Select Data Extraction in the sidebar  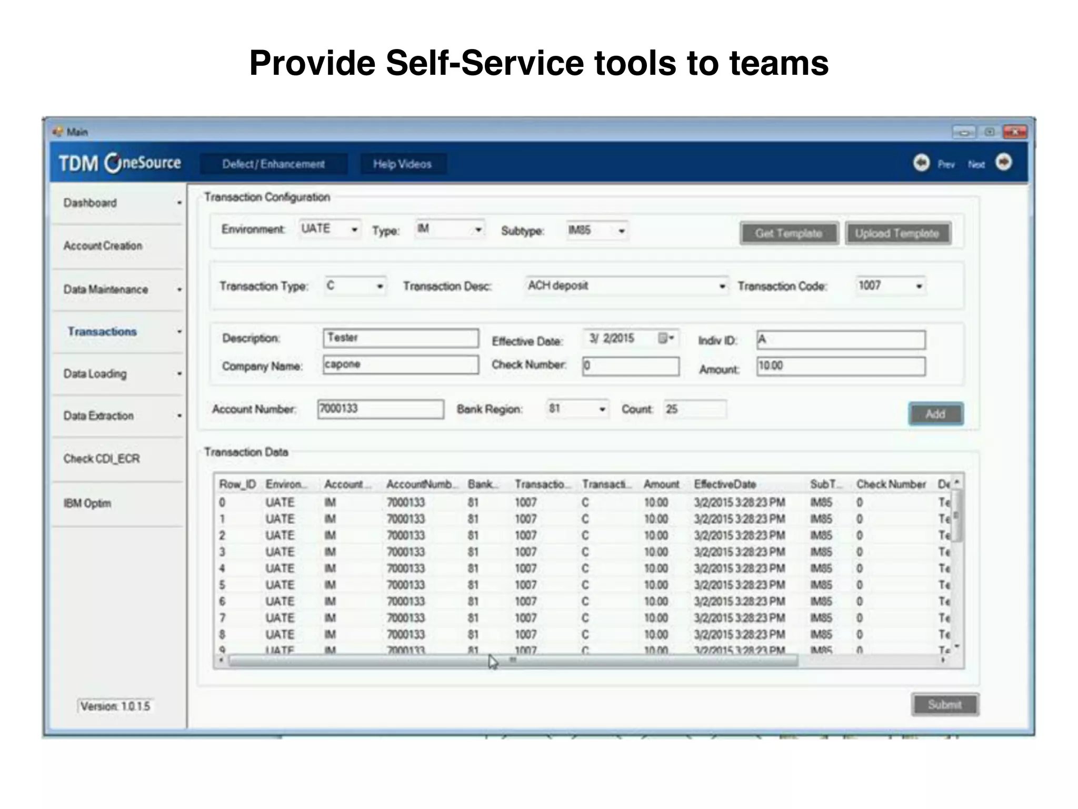(x=98, y=416)
